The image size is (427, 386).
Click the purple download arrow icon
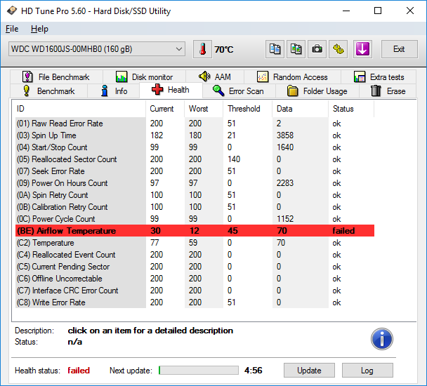pos(362,49)
